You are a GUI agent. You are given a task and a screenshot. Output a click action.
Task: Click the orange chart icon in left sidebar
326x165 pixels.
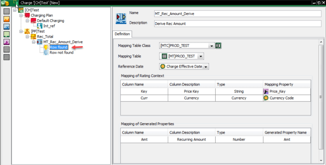6,19
